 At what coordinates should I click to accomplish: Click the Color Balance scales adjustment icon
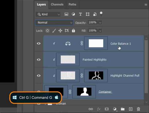point(68,44)
